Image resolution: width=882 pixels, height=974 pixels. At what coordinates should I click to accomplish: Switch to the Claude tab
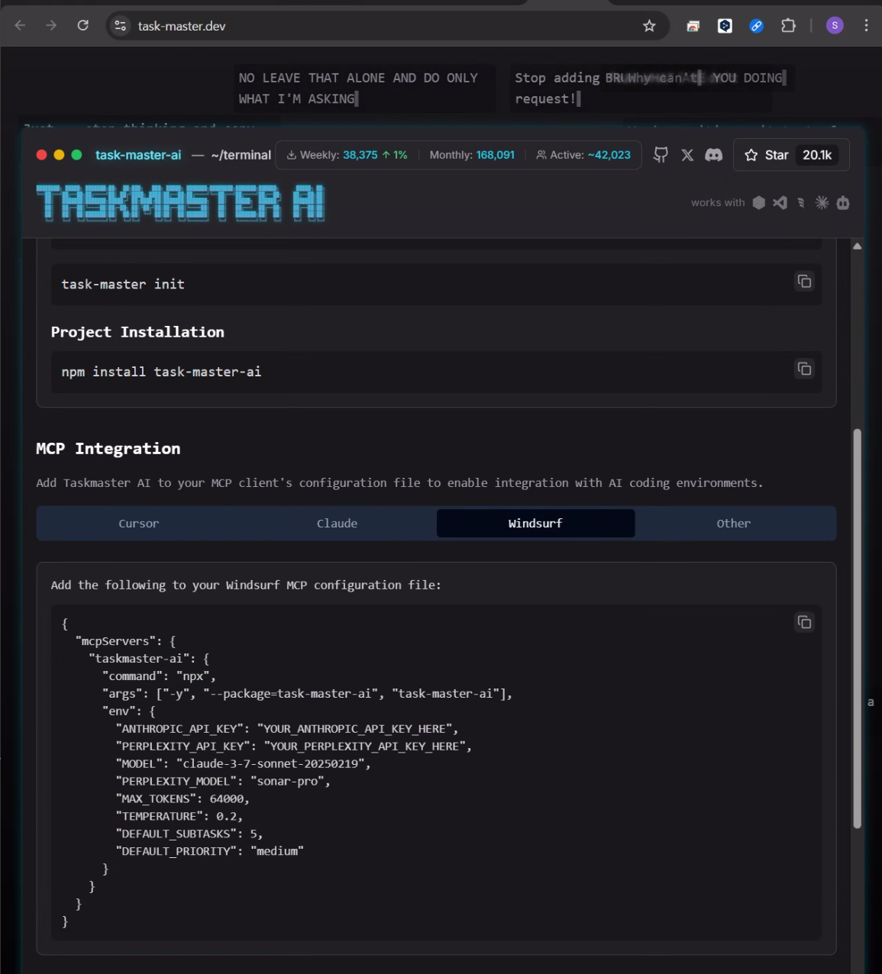coord(337,524)
